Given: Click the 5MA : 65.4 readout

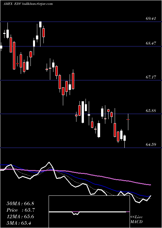Looking at the screenshot, I should pyautogui.click(x=19, y=223).
